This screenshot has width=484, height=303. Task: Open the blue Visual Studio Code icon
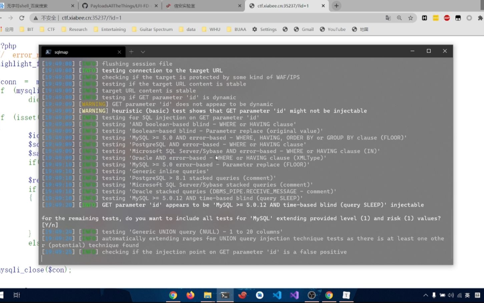[277, 295]
